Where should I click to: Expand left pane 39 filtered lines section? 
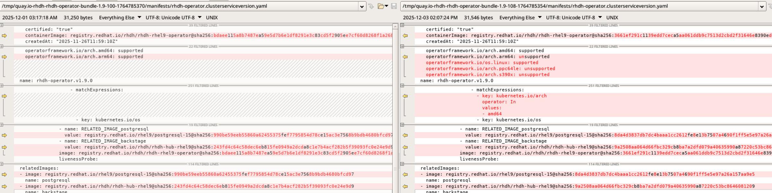click(x=2, y=25)
